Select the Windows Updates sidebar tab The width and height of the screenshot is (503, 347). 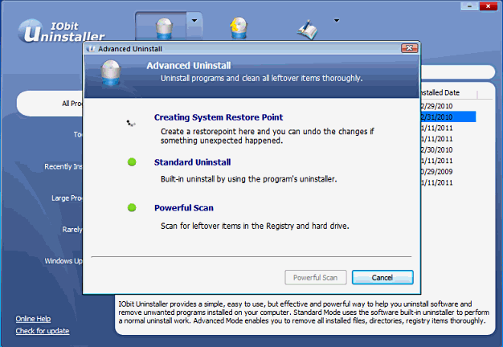pyautogui.click(x=63, y=261)
